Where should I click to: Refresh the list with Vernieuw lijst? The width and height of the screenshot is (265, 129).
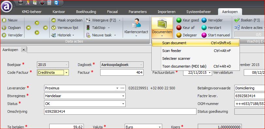pyautogui.click(x=65, y=28)
